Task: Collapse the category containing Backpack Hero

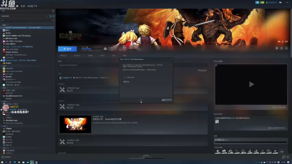Action: [x=2, y=88]
